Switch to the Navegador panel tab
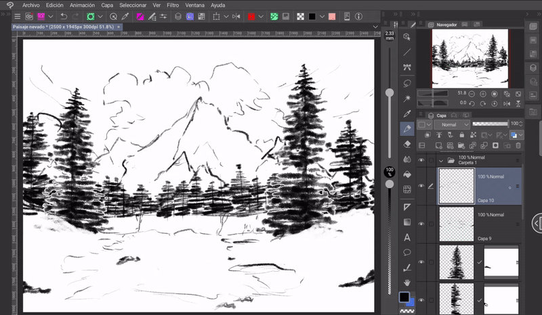 pos(446,24)
